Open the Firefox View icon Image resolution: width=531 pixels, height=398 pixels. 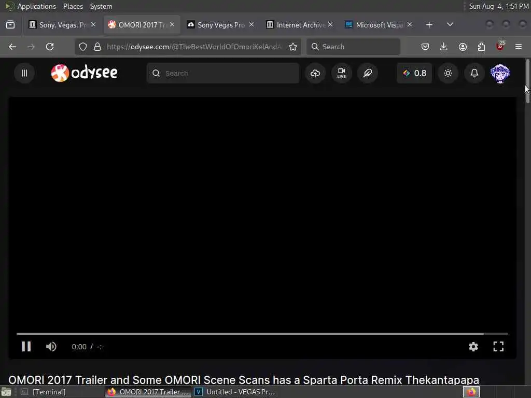click(x=10, y=25)
